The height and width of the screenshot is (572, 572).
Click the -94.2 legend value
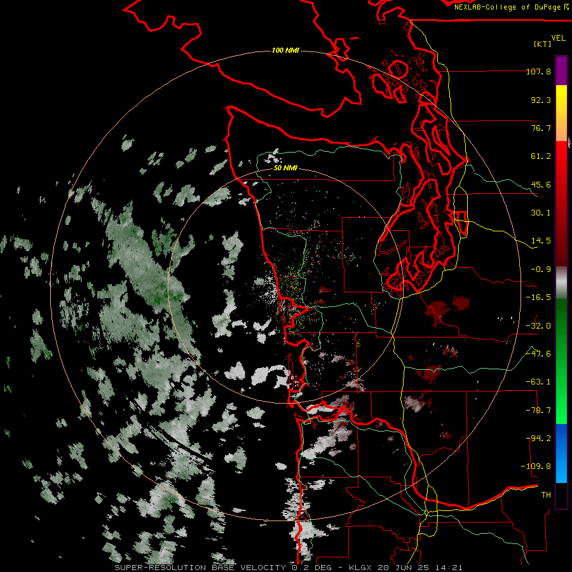(538, 439)
